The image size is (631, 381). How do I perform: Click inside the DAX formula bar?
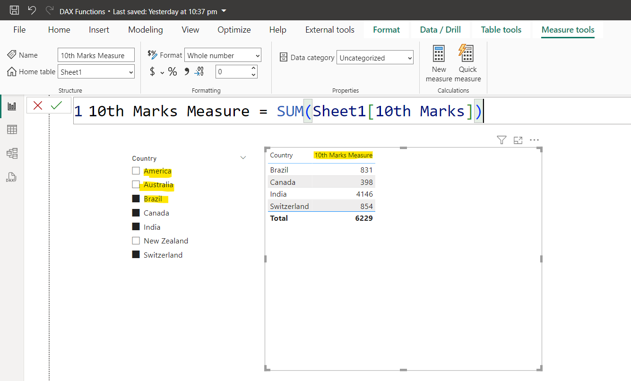pyautogui.click(x=331, y=111)
